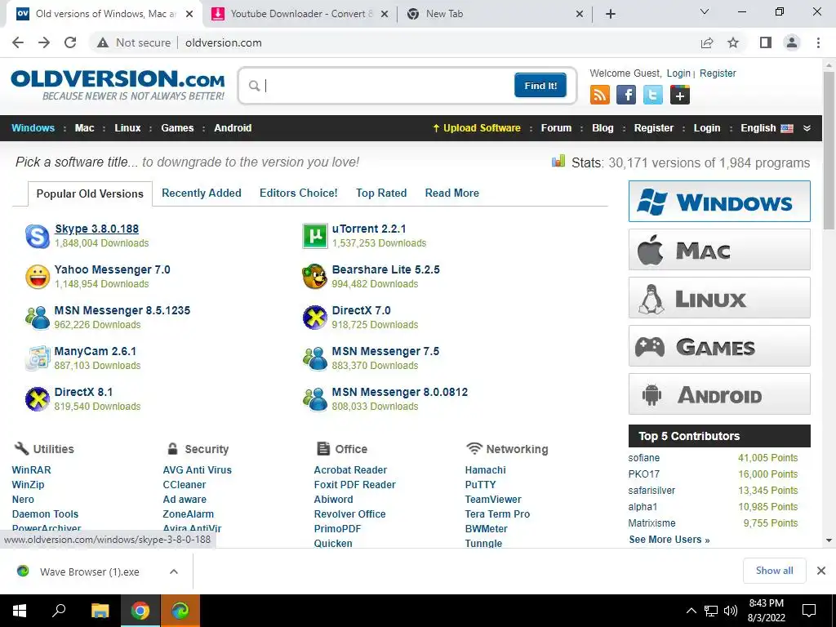Click the RSS feed icon
836x627 pixels.
(600, 95)
